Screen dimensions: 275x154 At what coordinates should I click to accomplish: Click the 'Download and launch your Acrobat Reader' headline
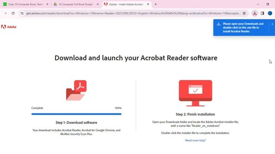tap(136, 58)
